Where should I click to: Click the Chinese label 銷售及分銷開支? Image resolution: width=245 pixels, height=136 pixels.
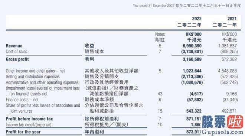click(102, 77)
